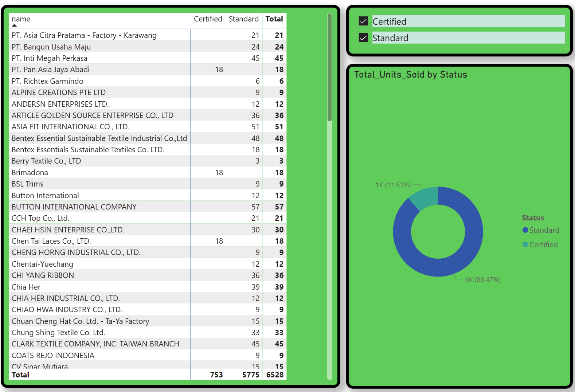Select the Chia Her row

pos(26,287)
